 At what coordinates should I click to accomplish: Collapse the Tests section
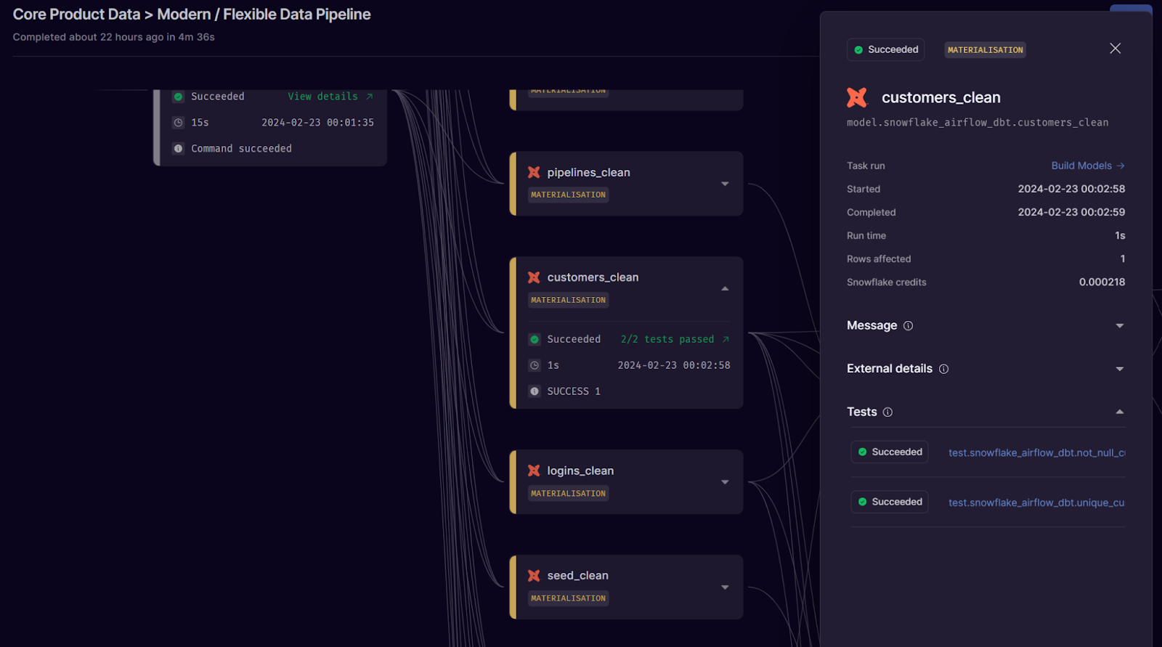tap(1119, 412)
